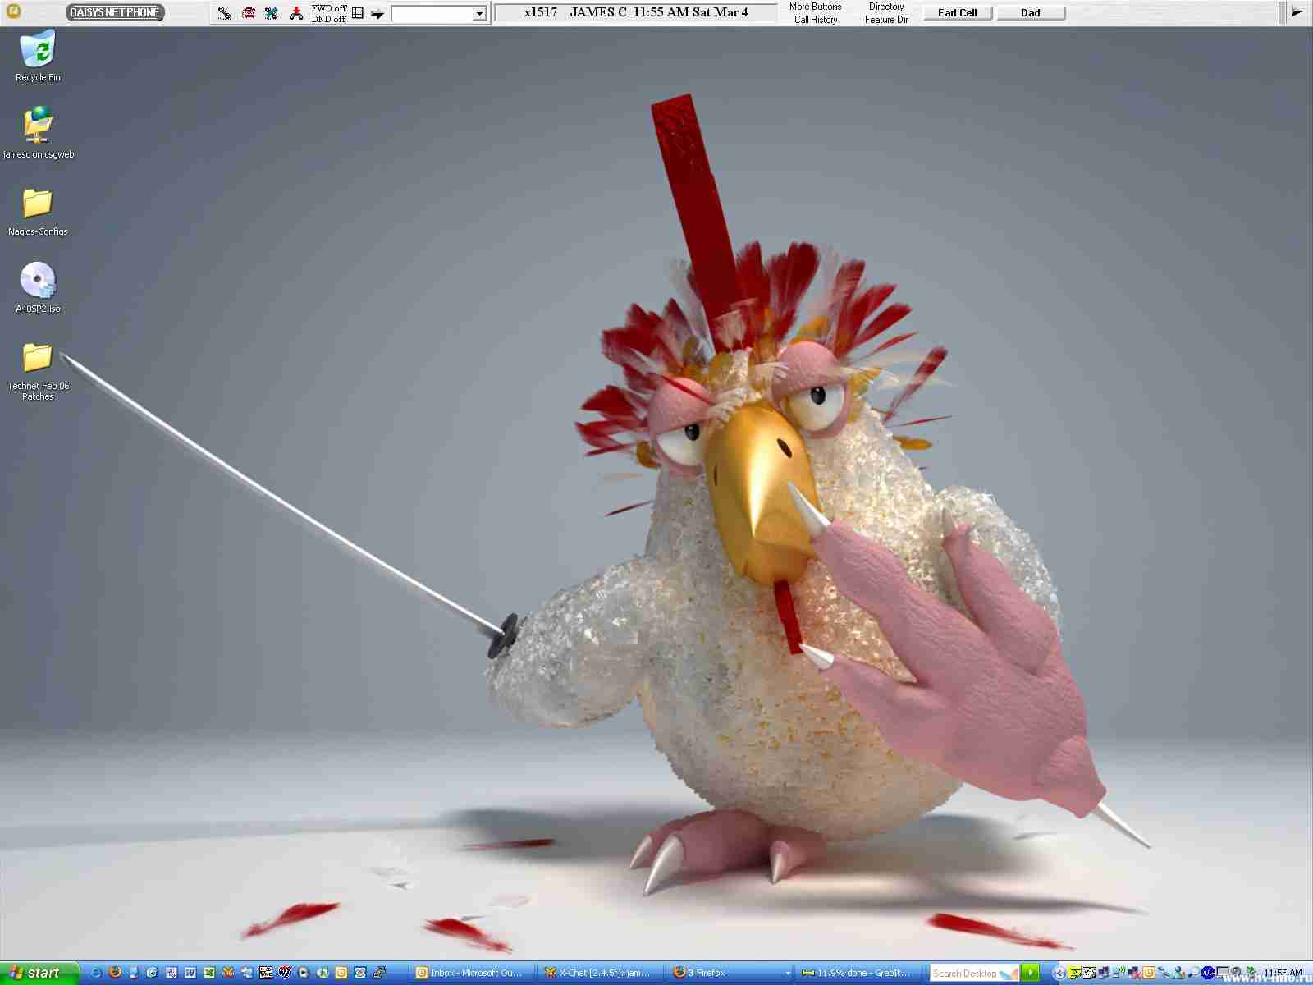Toggle DND off setting
Screen dimensions: 1313x985
(328, 18)
